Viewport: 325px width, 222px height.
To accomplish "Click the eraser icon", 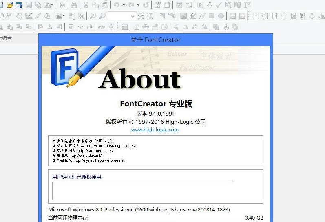I will (x=136, y=27).
